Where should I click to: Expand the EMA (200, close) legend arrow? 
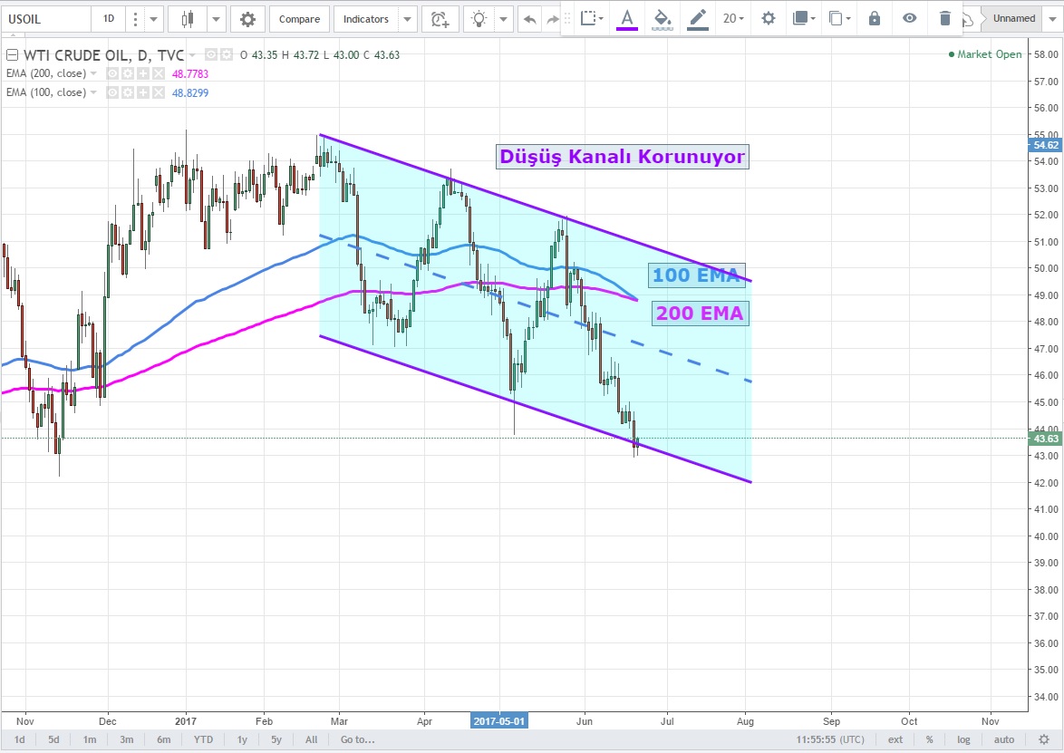pyautogui.click(x=93, y=73)
